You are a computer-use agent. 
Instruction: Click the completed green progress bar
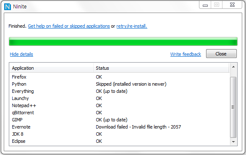[123, 42]
